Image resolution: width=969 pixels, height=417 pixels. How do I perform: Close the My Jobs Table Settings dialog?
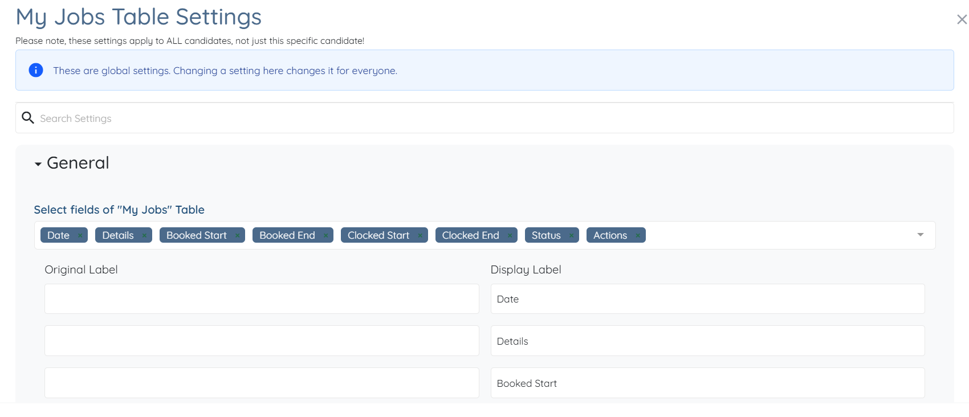coord(962,19)
